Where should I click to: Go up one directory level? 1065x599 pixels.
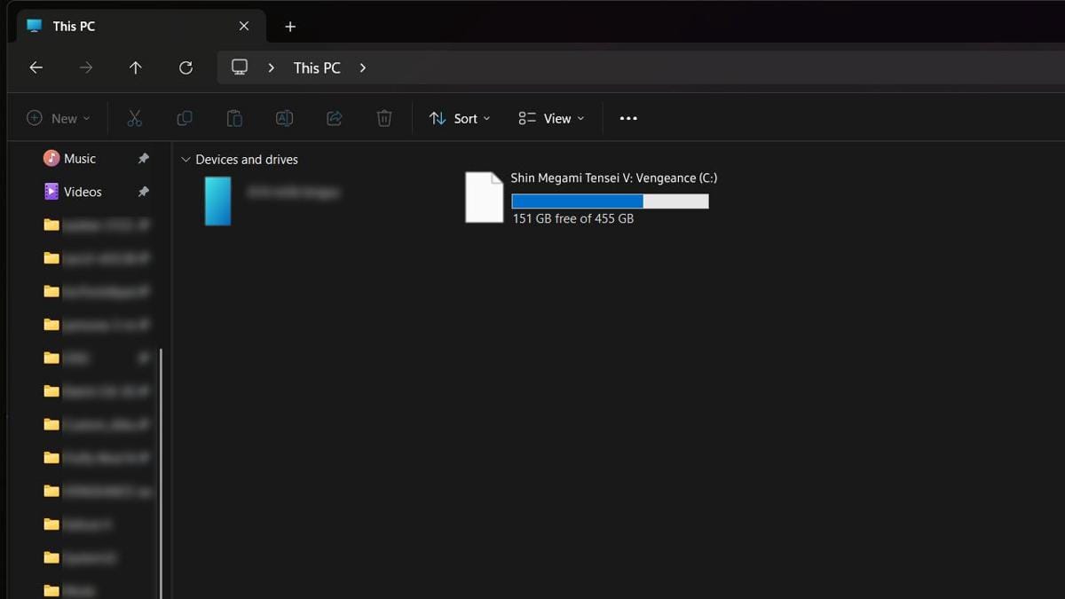tap(136, 67)
